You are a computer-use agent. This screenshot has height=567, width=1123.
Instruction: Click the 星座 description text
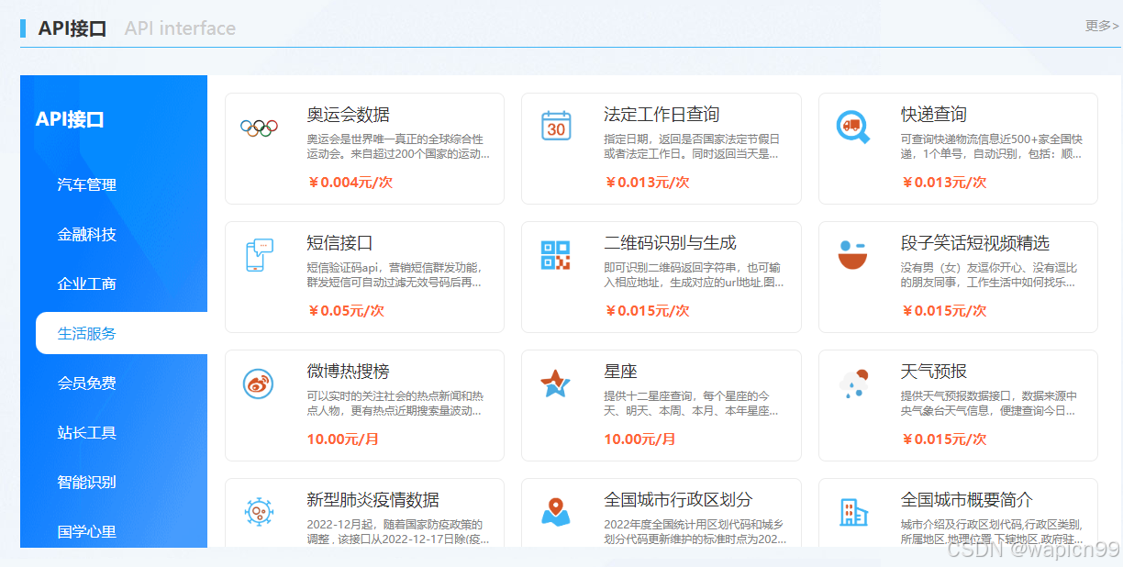691,404
